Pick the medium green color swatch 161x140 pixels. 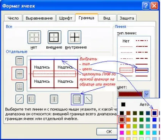pyautogui.click(x=141, y=120)
